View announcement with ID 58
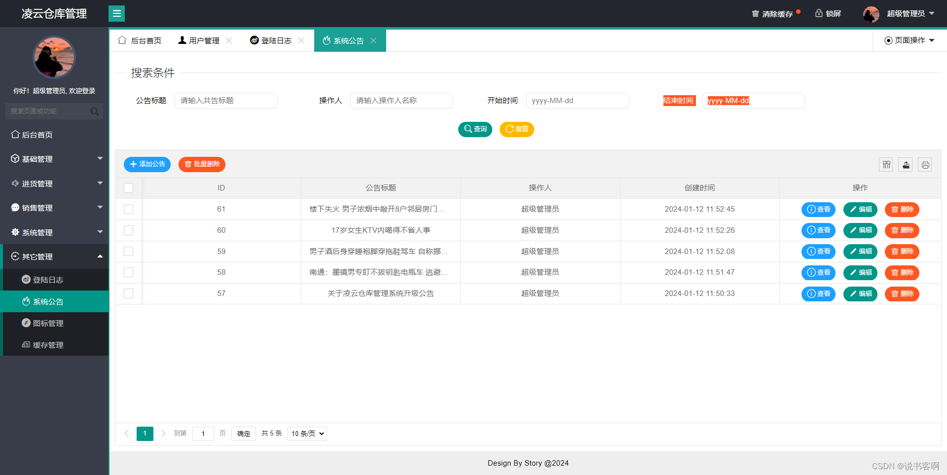 click(x=818, y=273)
